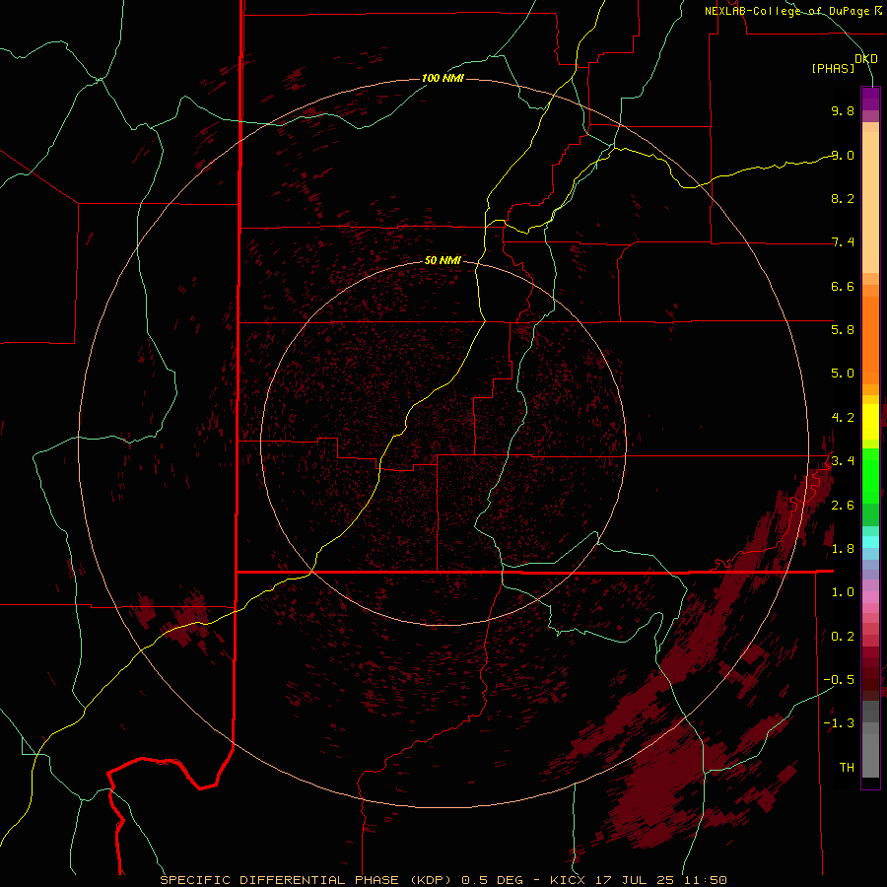887x887 pixels.
Task: Click the cyan segment of the color bar
Action: click(x=870, y=542)
